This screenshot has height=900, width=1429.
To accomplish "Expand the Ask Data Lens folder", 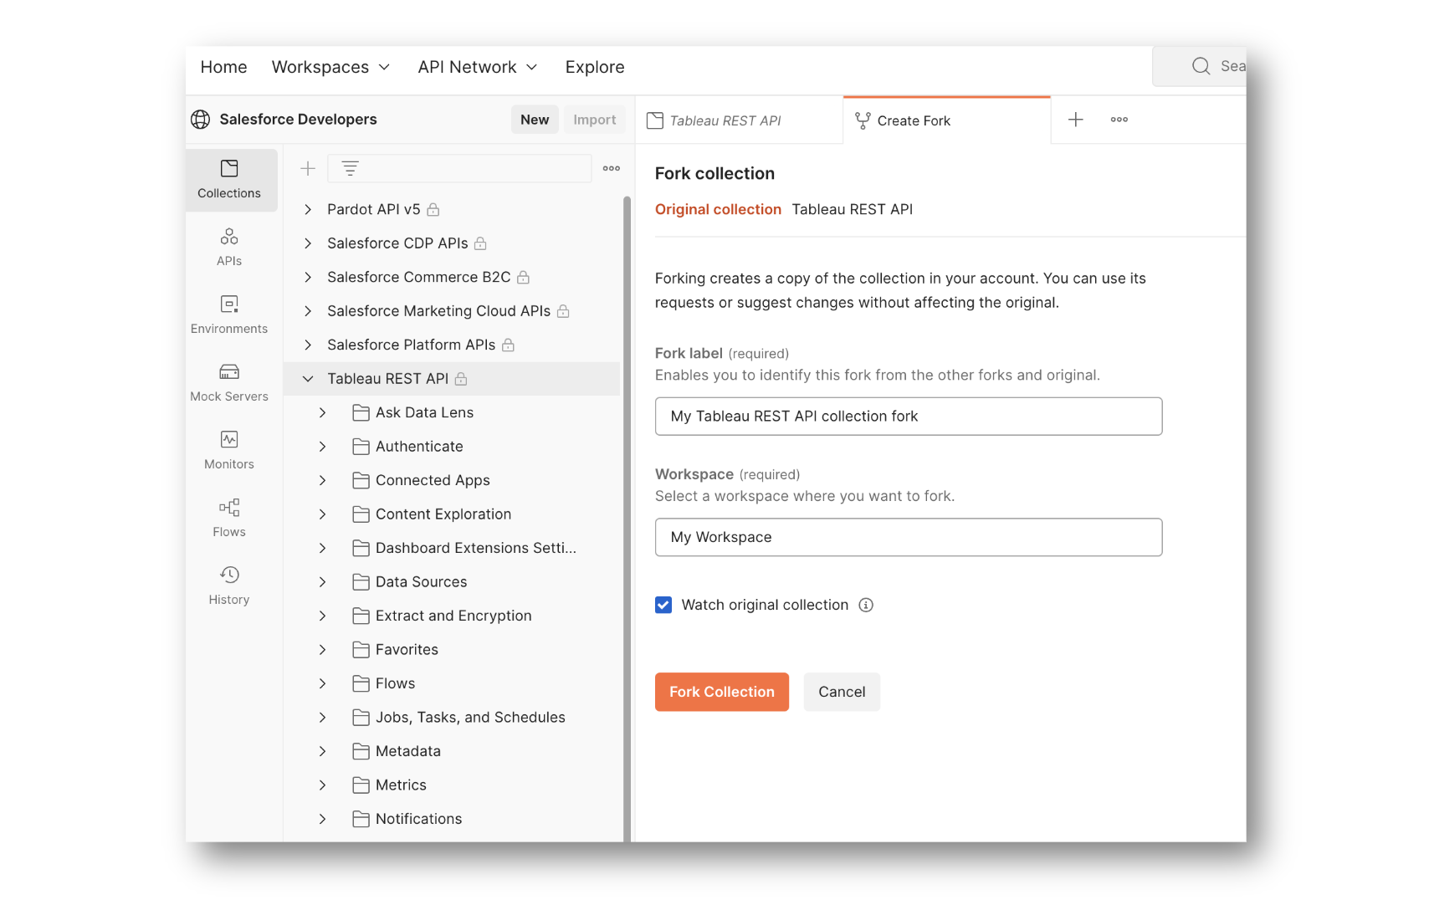I will pyautogui.click(x=322, y=412).
